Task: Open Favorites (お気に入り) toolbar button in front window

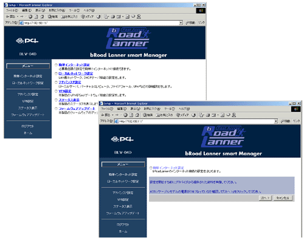Action: (164, 115)
